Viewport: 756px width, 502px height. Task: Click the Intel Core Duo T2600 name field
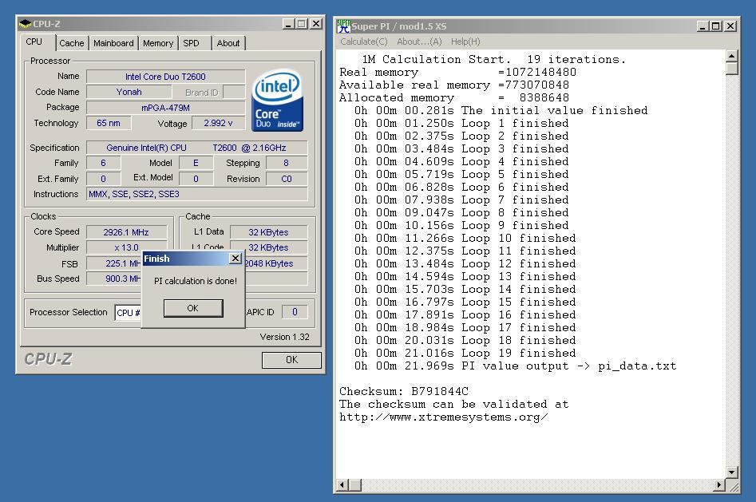tap(165, 77)
